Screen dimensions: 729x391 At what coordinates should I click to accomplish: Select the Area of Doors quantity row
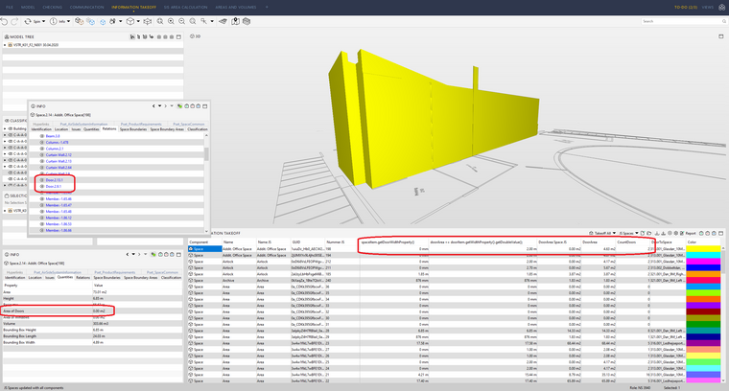pos(93,311)
